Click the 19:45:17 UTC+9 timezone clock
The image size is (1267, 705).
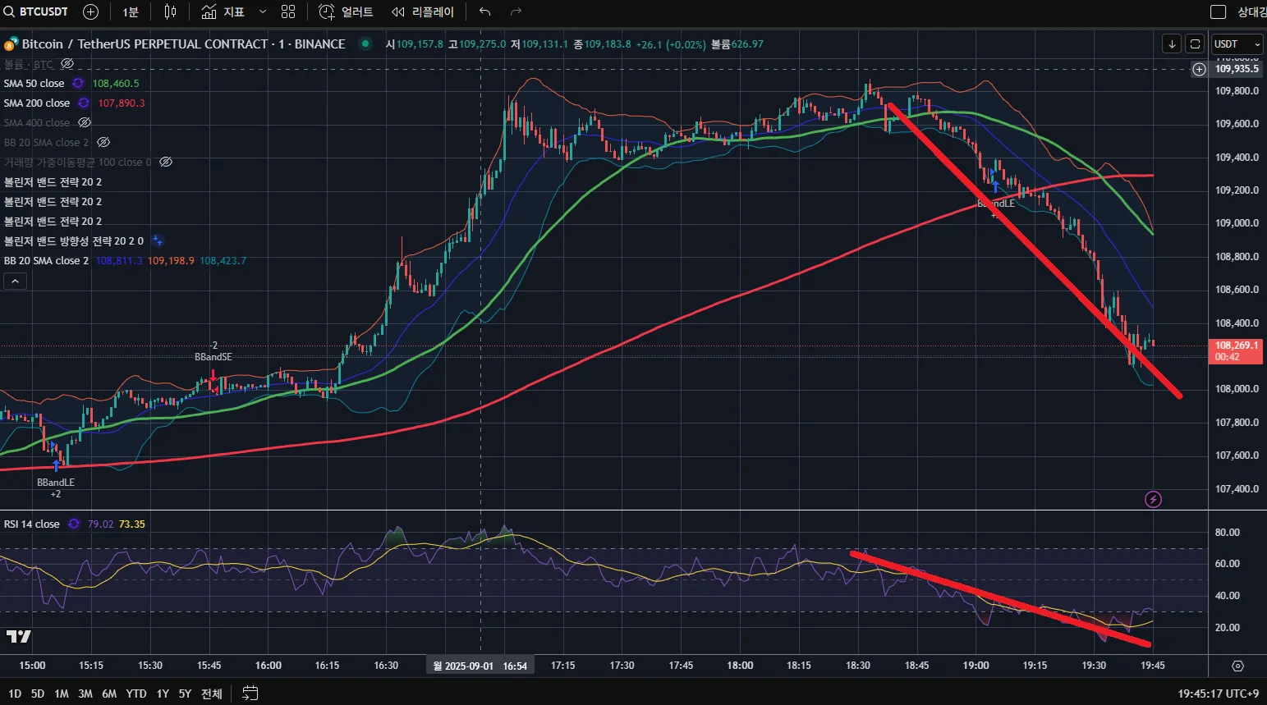[1219, 694]
